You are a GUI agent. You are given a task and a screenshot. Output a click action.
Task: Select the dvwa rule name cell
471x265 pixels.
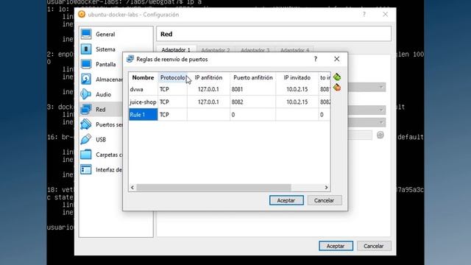click(144, 89)
